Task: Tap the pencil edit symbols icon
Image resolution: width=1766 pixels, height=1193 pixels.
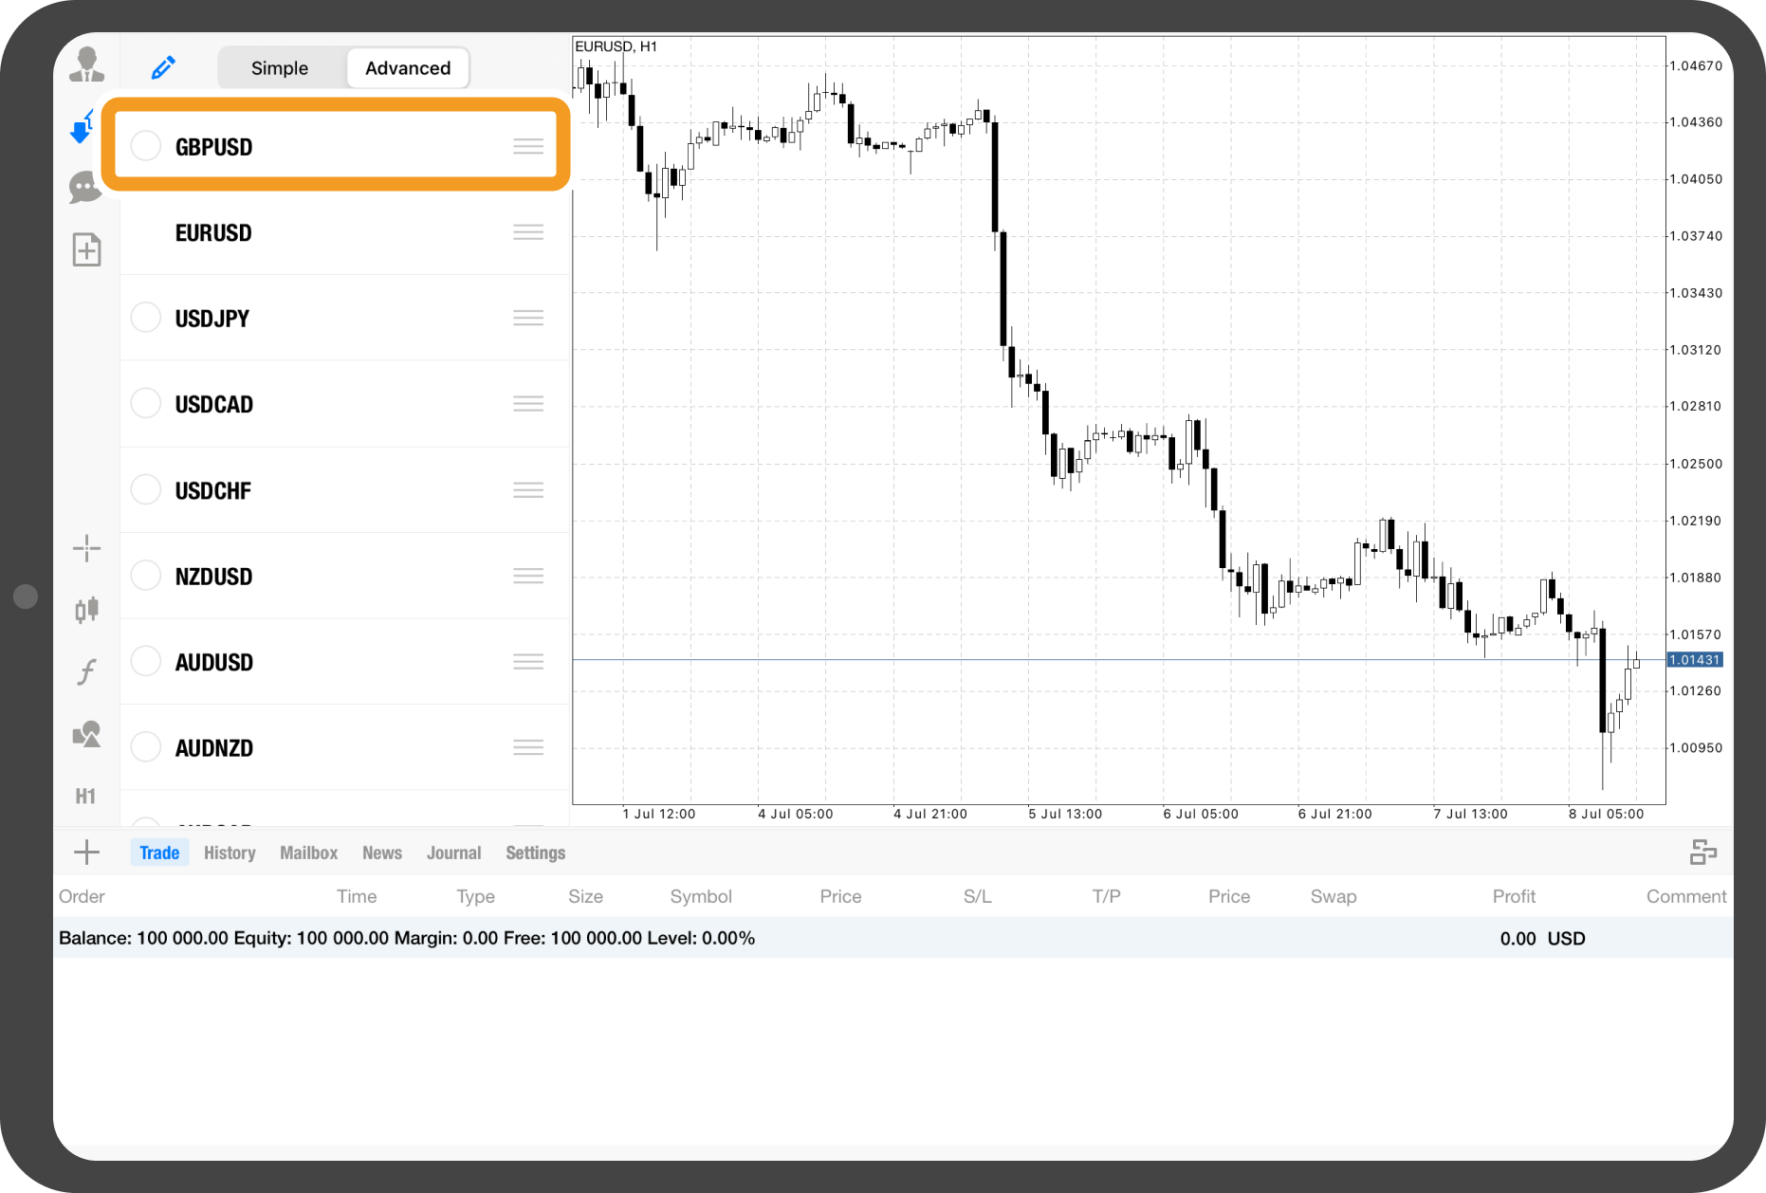Action: click(x=163, y=67)
